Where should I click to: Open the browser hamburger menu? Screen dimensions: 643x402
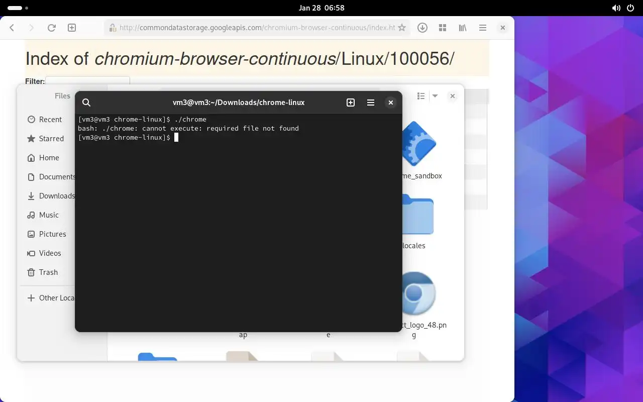point(483,28)
